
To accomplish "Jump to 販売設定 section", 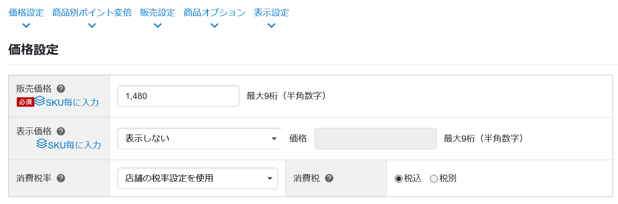I will click(x=157, y=13).
